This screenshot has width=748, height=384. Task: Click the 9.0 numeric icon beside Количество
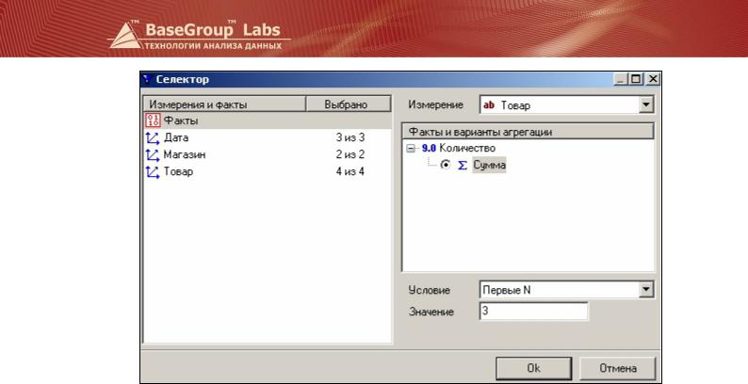point(429,148)
